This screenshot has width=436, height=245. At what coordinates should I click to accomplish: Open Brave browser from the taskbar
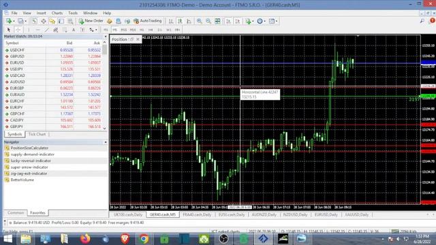tap(125, 239)
